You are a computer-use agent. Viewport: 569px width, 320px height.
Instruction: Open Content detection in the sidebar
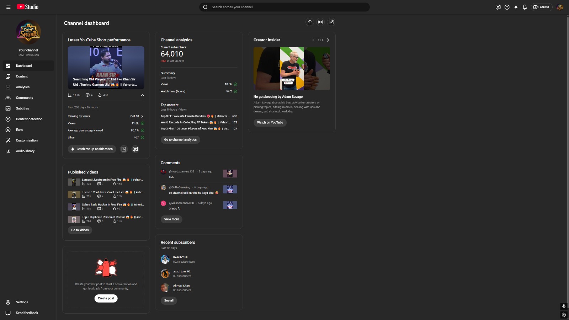point(28,119)
